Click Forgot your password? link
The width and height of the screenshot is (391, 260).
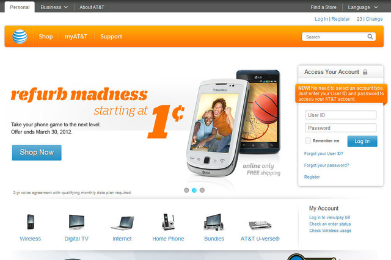coord(326,165)
